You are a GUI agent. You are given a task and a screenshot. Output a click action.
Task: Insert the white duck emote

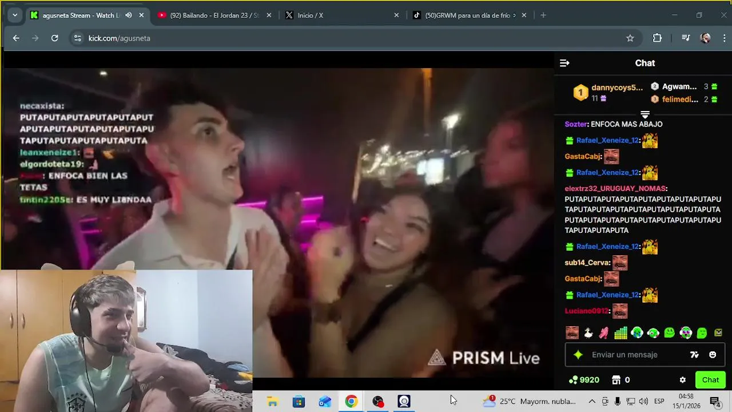click(x=588, y=332)
